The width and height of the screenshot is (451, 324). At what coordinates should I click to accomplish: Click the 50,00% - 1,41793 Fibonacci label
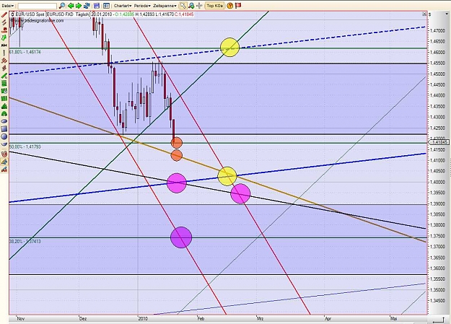click(25, 146)
